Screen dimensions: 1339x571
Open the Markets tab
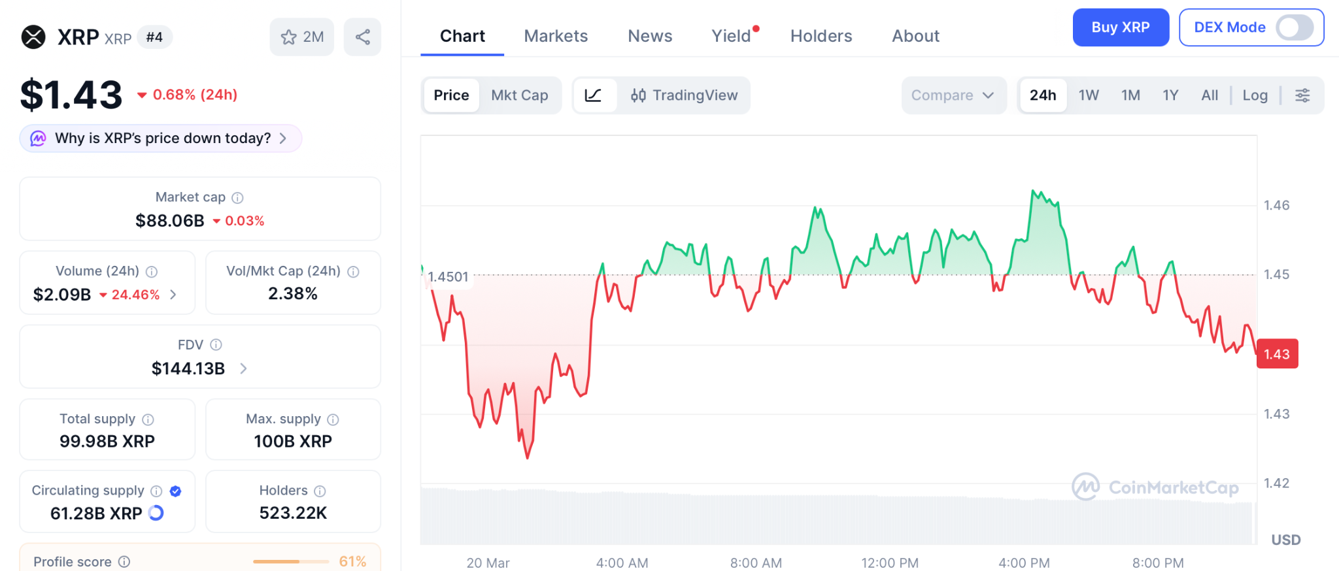click(556, 36)
